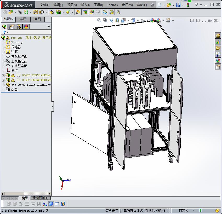Open the Appearances task pane sphere tab
This screenshot has width=222, height=214.
218,61
